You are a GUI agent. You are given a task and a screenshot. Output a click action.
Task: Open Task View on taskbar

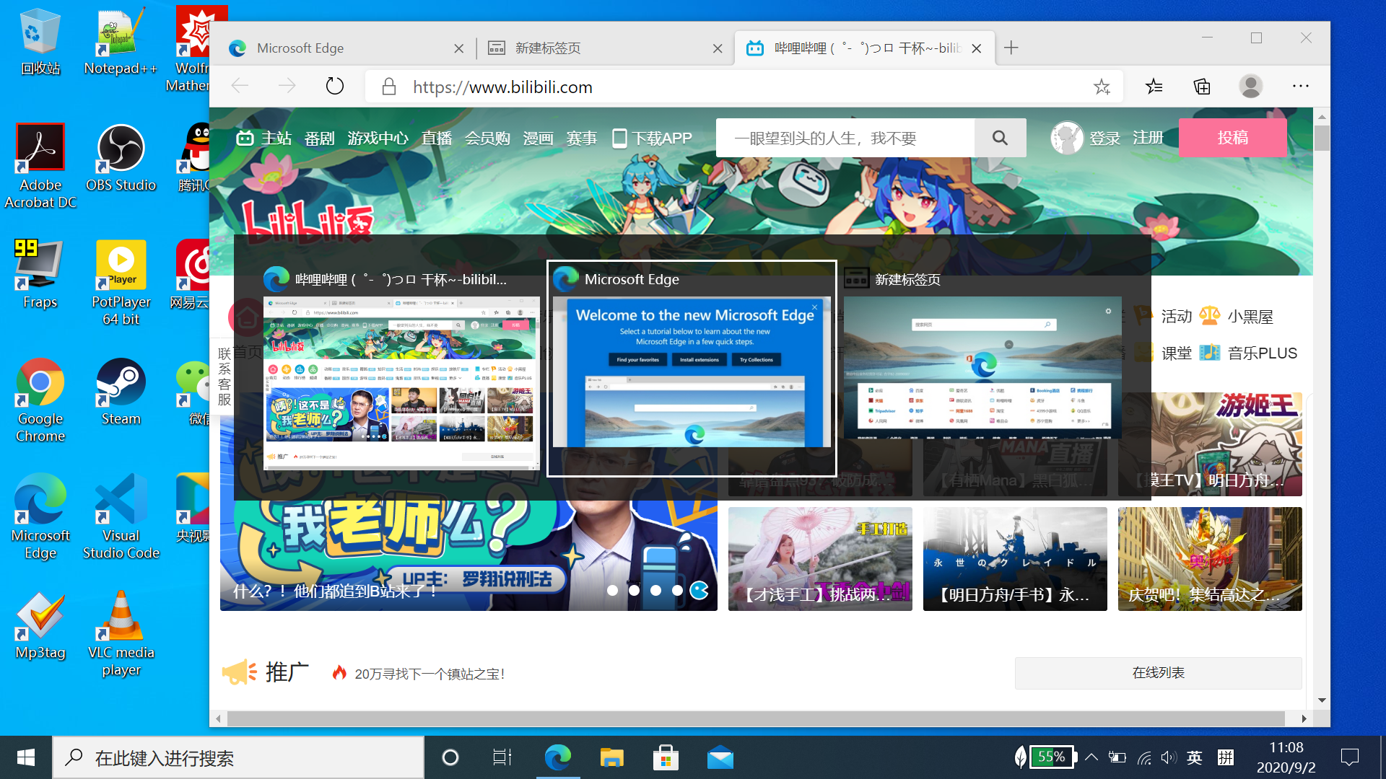point(502,757)
